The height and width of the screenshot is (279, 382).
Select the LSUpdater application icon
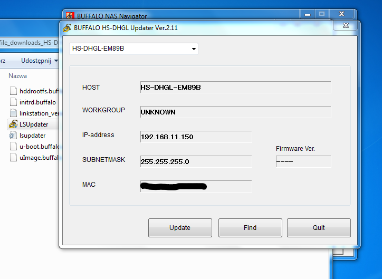[x=13, y=124]
